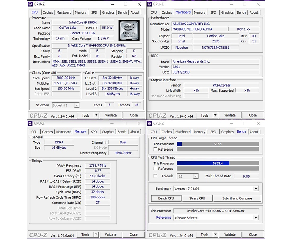Expand the Reference "Please Select" dropdown
Viewport: 292px width, 239px height.
tap(256, 218)
